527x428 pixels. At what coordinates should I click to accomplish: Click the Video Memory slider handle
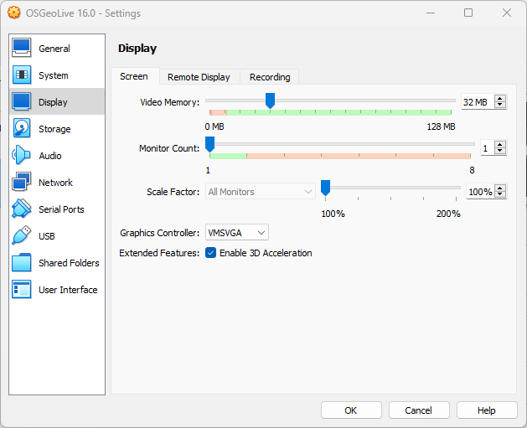271,101
